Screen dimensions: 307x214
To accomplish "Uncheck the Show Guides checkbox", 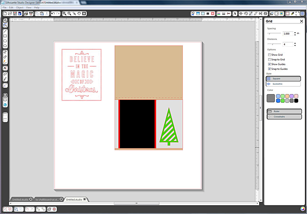I will pyautogui.click(x=269, y=64).
